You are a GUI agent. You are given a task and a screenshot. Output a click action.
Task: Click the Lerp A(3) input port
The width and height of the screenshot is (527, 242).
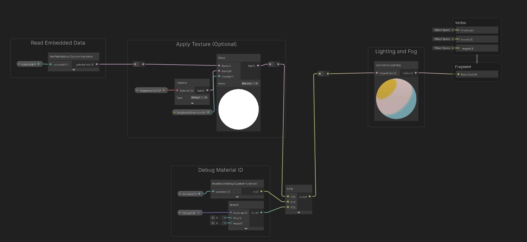tap(288, 196)
